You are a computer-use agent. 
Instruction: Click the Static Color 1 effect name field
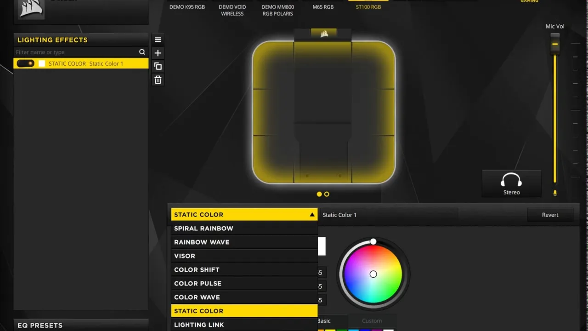coord(389,215)
